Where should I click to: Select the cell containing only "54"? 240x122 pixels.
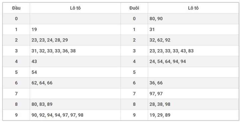pos(34,72)
